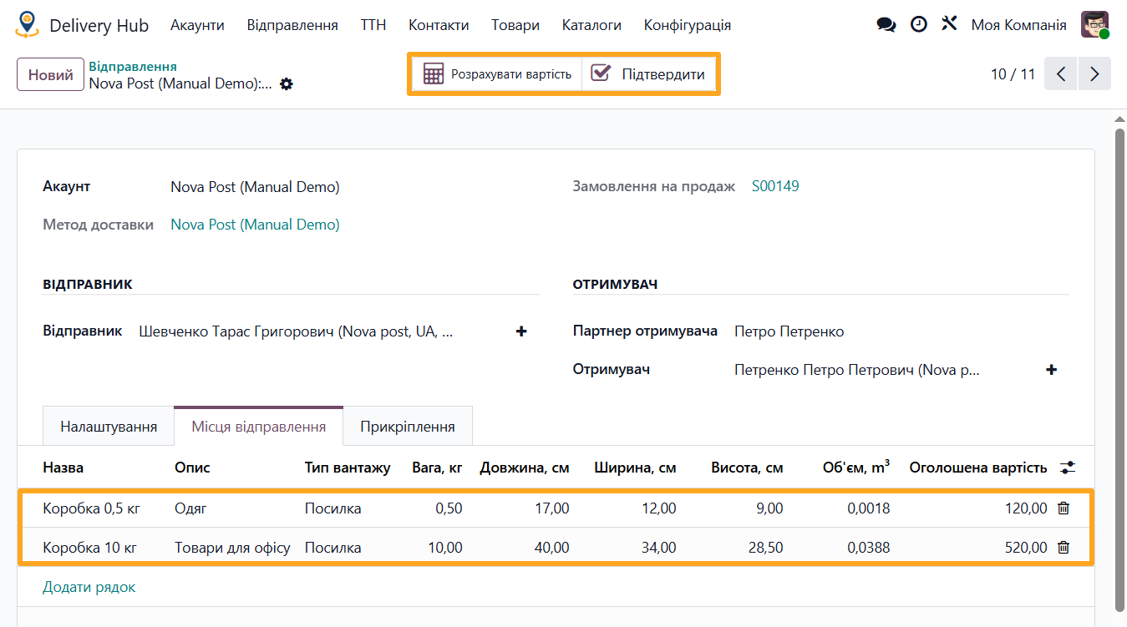Sort by Тип вантажу column header

click(x=348, y=468)
